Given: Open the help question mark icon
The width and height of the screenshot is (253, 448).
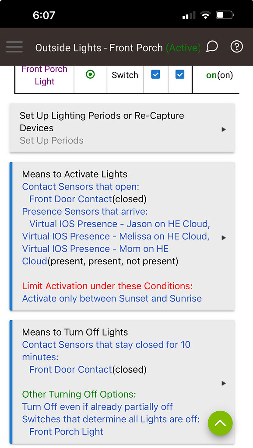Looking at the screenshot, I should pos(236,46).
